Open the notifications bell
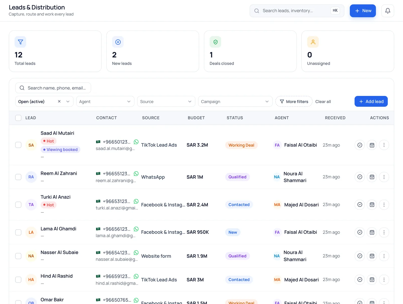Viewport: 403px width, 304px height. click(388, 11)
